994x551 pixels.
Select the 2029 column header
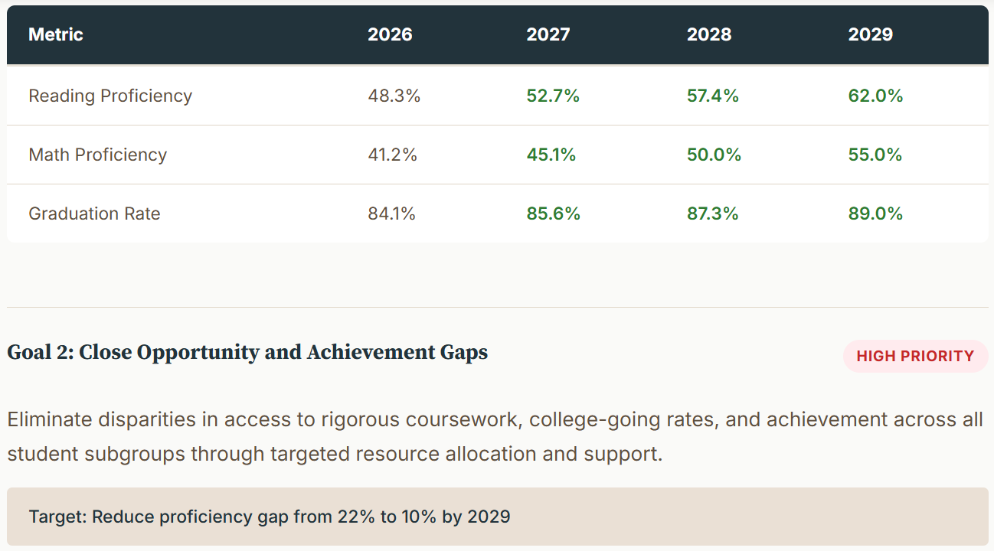(x=871, y=34)
